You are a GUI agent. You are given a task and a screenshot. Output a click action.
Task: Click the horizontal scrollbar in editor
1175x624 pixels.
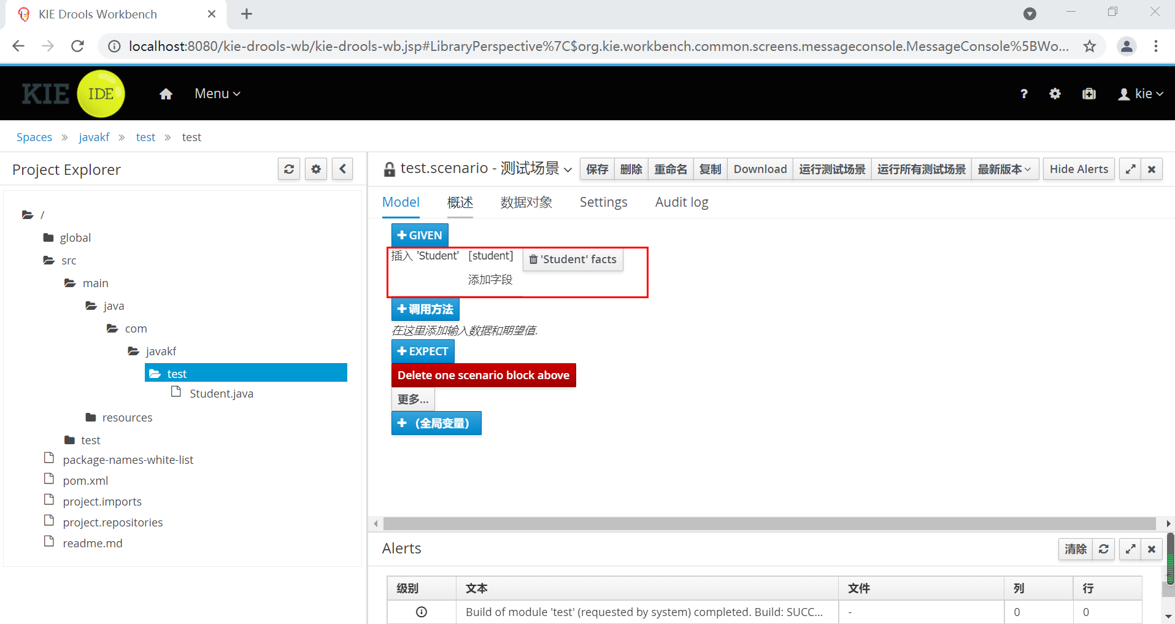pyautogui.click(x=769, y=523)
